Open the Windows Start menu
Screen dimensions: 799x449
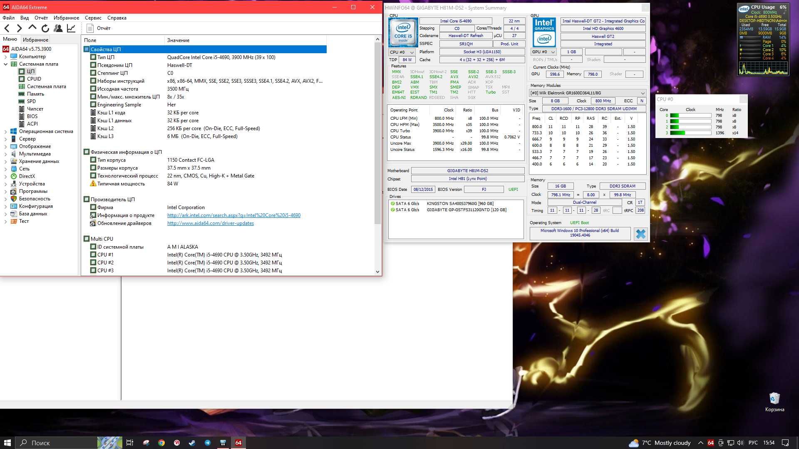point(7,443)
